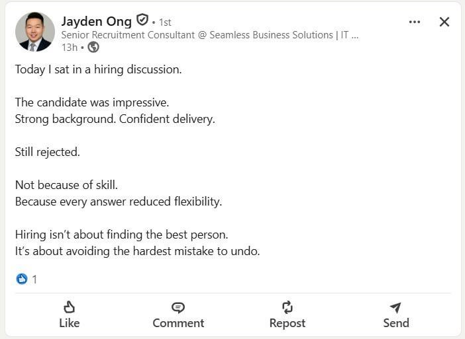Click the blue like reaction icon
This screenshot has width=465, height=339.
coord(22,279)
